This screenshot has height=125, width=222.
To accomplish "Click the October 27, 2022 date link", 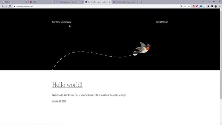I will [59, 101].
